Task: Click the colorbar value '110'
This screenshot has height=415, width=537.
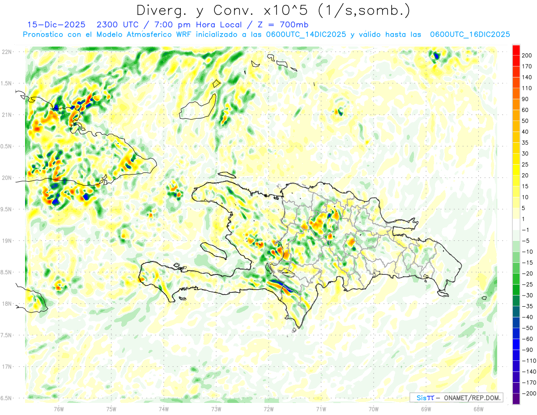Action: (527, 88)
